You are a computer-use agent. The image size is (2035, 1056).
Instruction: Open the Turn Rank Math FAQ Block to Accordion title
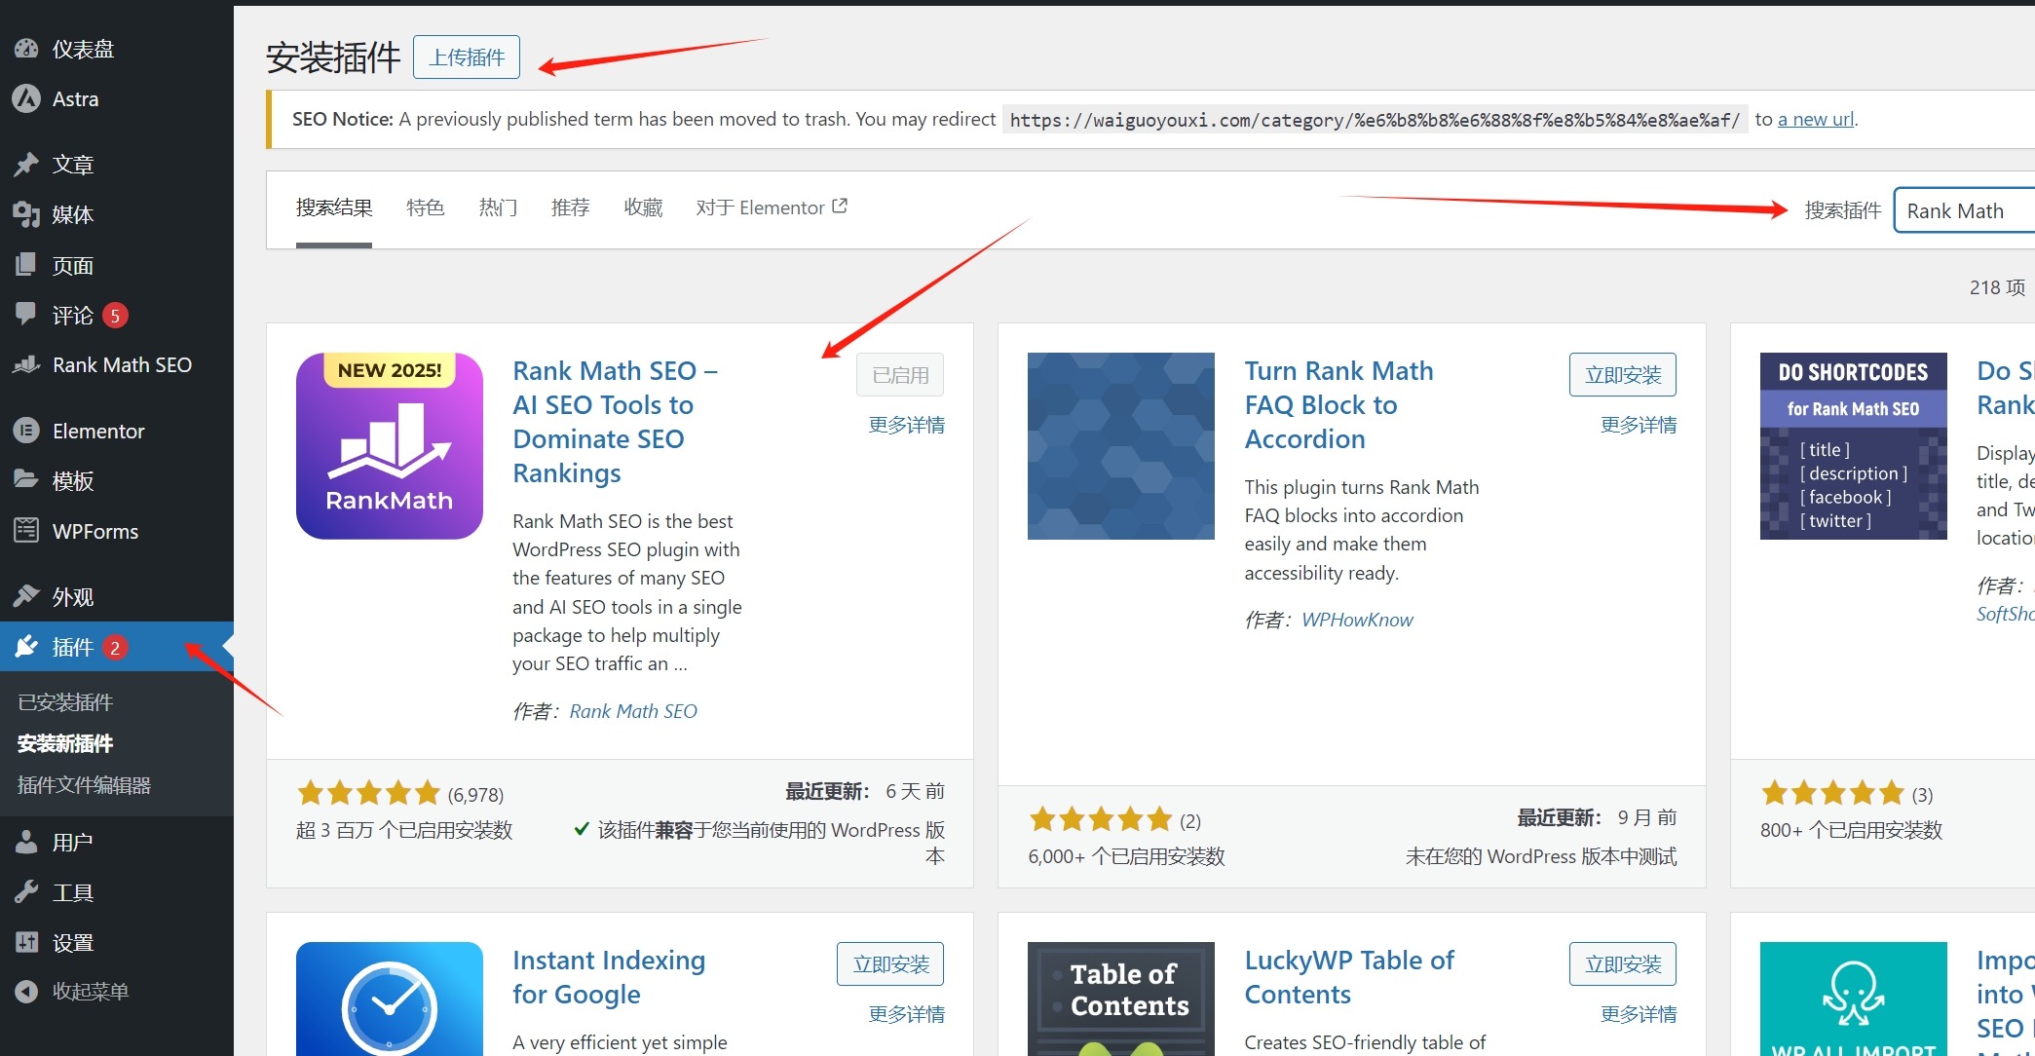tap(1338, 404)
